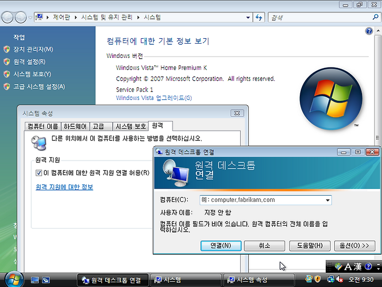
Task: Click language bar keyboard layout icon
Action: [338, 266]
